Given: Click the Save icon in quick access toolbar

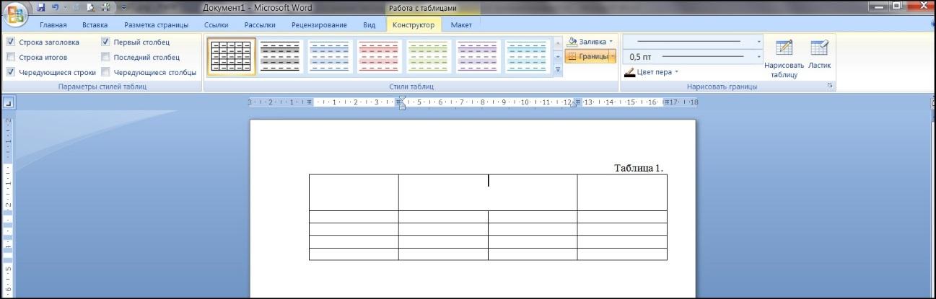Looking at the screenshot, I should coord(41,7).
